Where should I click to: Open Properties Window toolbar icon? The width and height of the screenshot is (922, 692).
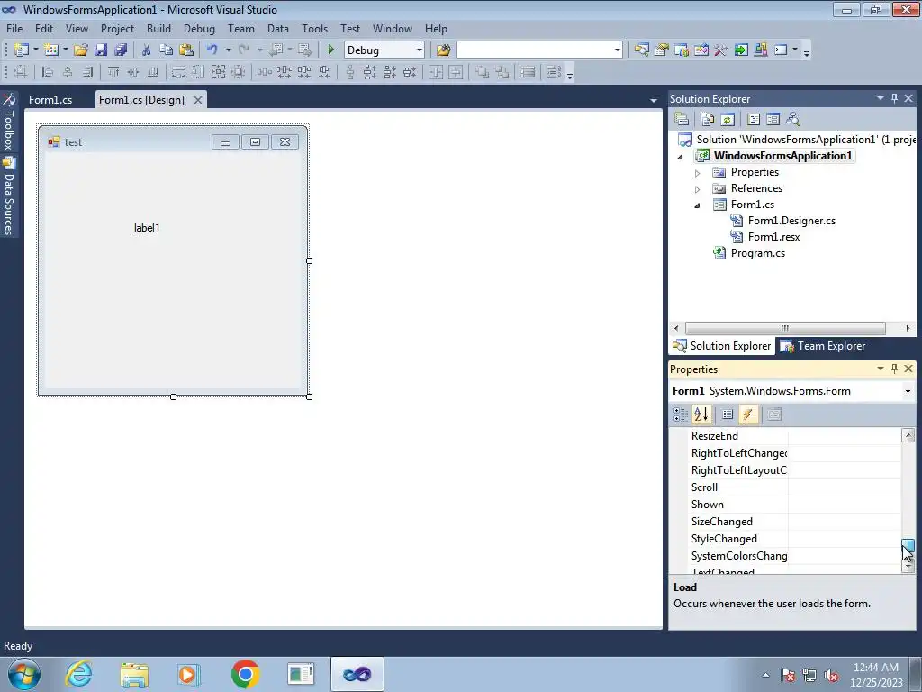(662, 50)
